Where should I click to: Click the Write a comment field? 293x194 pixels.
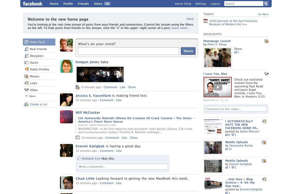(x=123, y=167)
